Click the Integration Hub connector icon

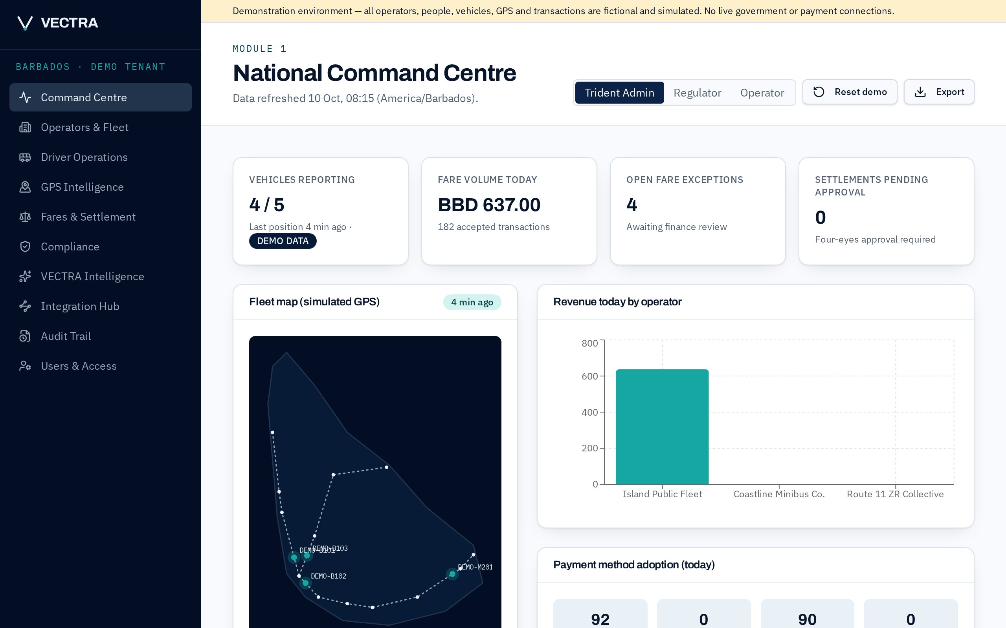(26, 306)
